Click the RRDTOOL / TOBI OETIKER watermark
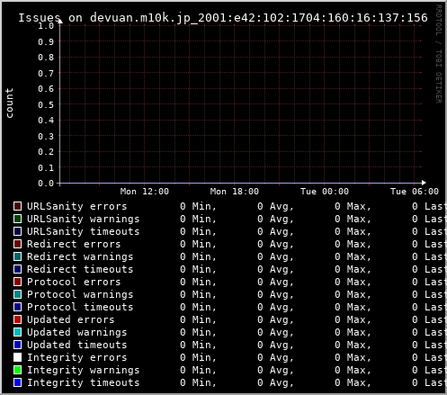The image size is (447, 395). [x=439, y=54]
